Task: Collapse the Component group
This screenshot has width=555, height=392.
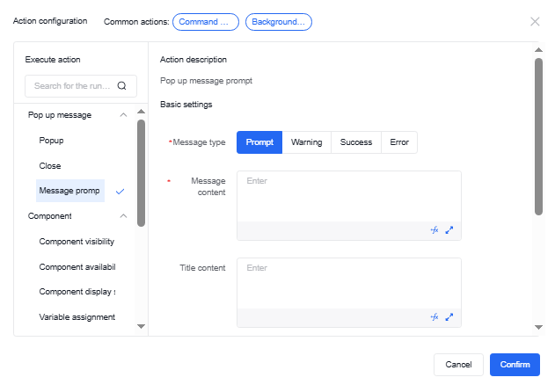Action: [x=122, y=216]
